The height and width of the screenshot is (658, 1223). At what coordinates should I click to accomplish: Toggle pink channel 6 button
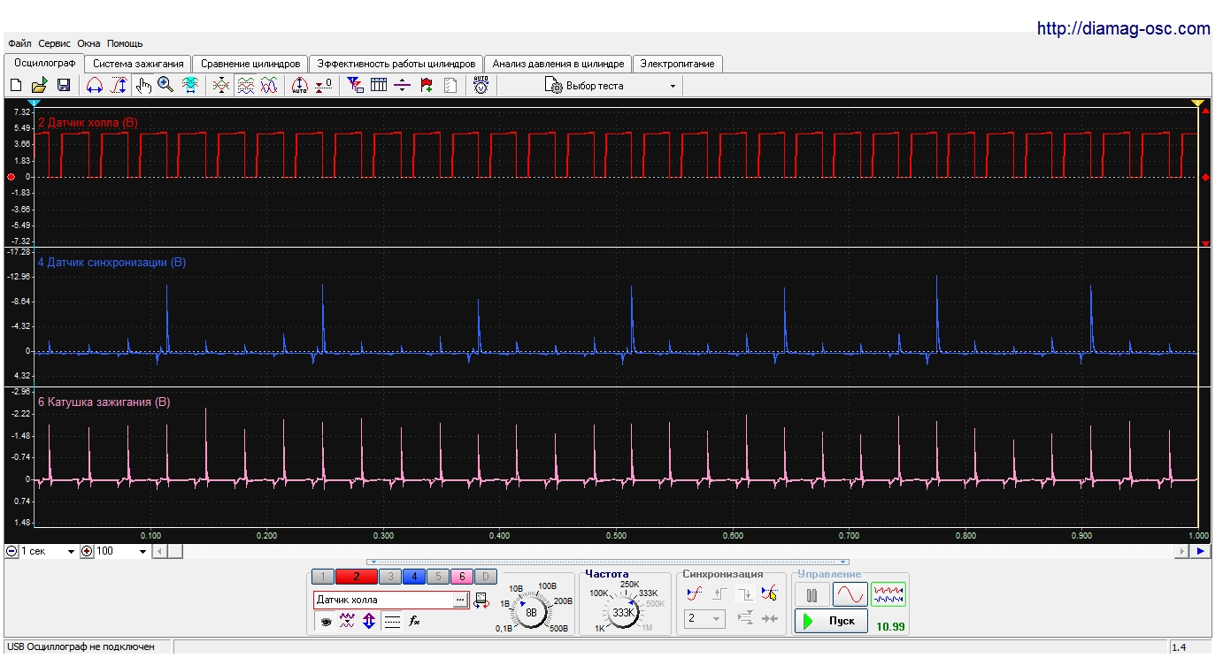(x=461, y=577)
